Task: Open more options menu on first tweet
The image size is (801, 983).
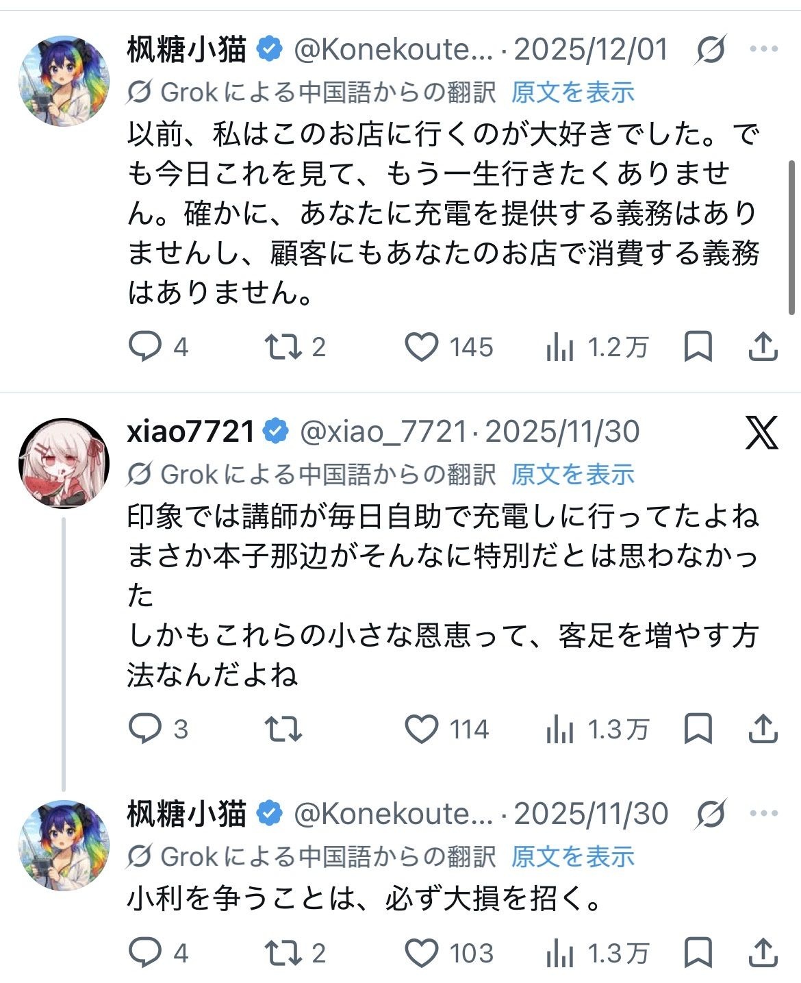Action: click(x=764, y=49)
